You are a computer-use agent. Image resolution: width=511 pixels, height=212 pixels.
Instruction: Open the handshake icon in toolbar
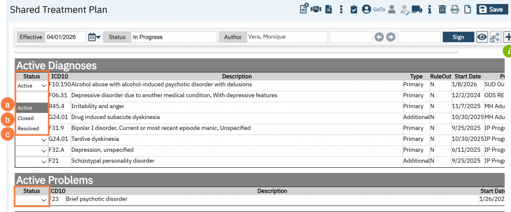(316, 9)
